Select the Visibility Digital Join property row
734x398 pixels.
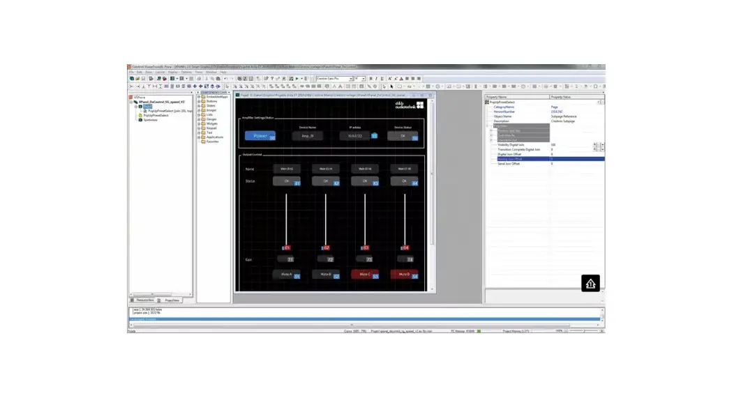(546, 144)
